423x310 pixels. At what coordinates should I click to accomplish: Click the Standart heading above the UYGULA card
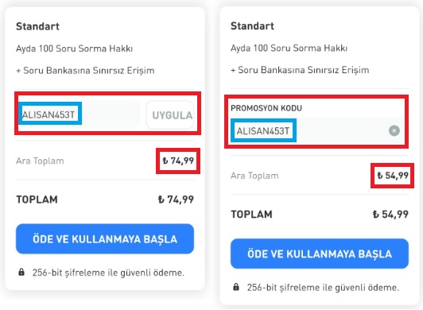pyautogui.click(x=38, y=26)
